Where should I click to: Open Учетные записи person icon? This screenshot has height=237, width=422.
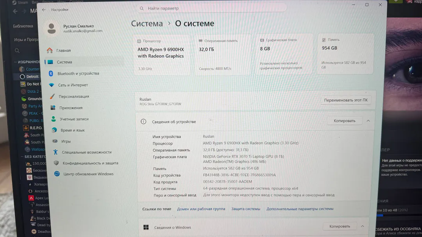pos(54,119)
